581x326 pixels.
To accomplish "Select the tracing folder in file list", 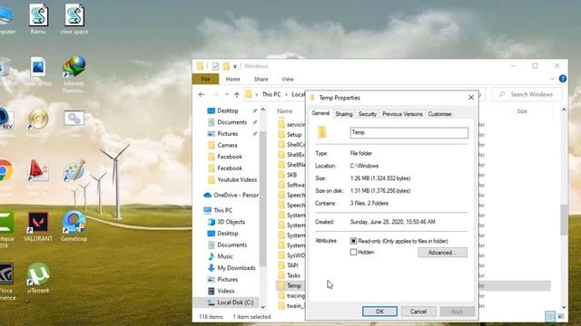I will 291,296.
